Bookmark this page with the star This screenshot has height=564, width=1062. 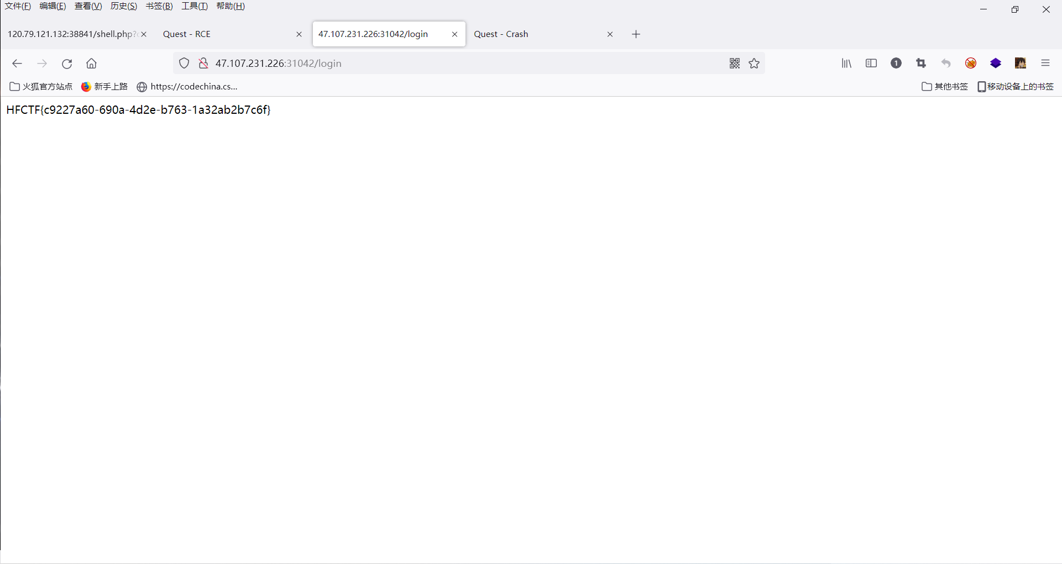pos(754,64)
